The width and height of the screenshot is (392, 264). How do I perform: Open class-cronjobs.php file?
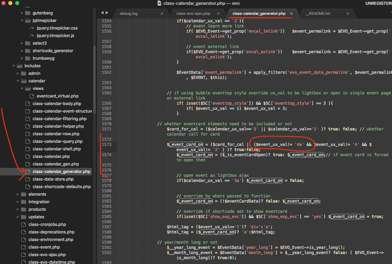tap(47, 225)
